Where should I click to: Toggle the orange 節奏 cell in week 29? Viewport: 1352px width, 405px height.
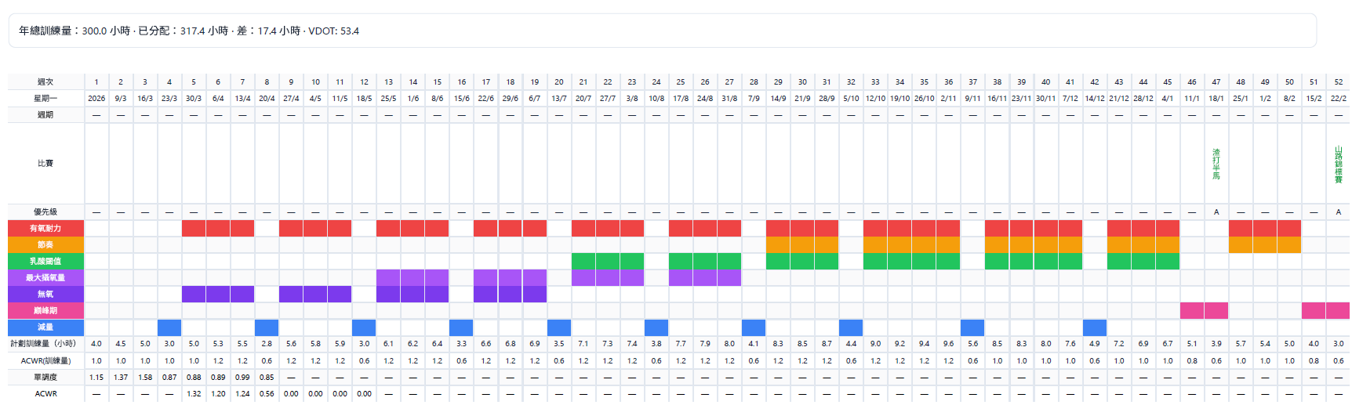tap(778, 244)
